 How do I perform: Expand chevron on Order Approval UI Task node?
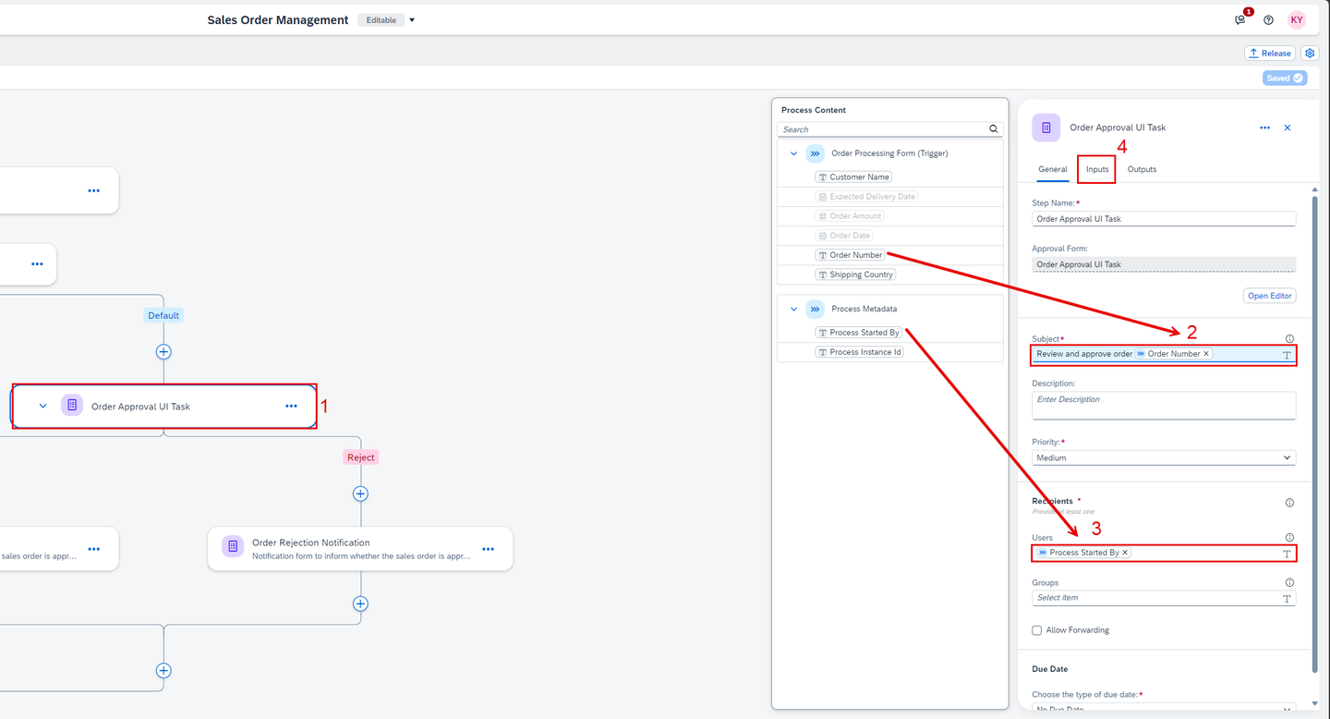[42, 406]
